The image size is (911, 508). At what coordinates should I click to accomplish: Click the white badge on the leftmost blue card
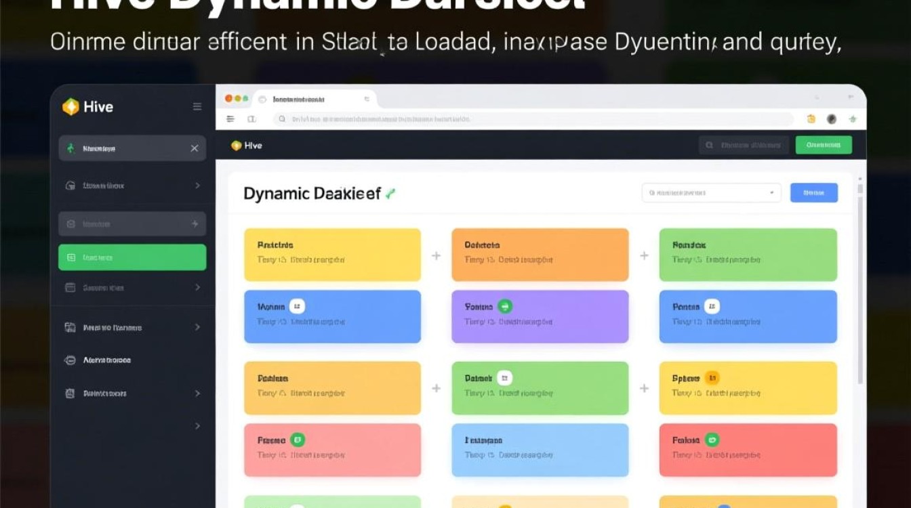click(x=297, y=306)
